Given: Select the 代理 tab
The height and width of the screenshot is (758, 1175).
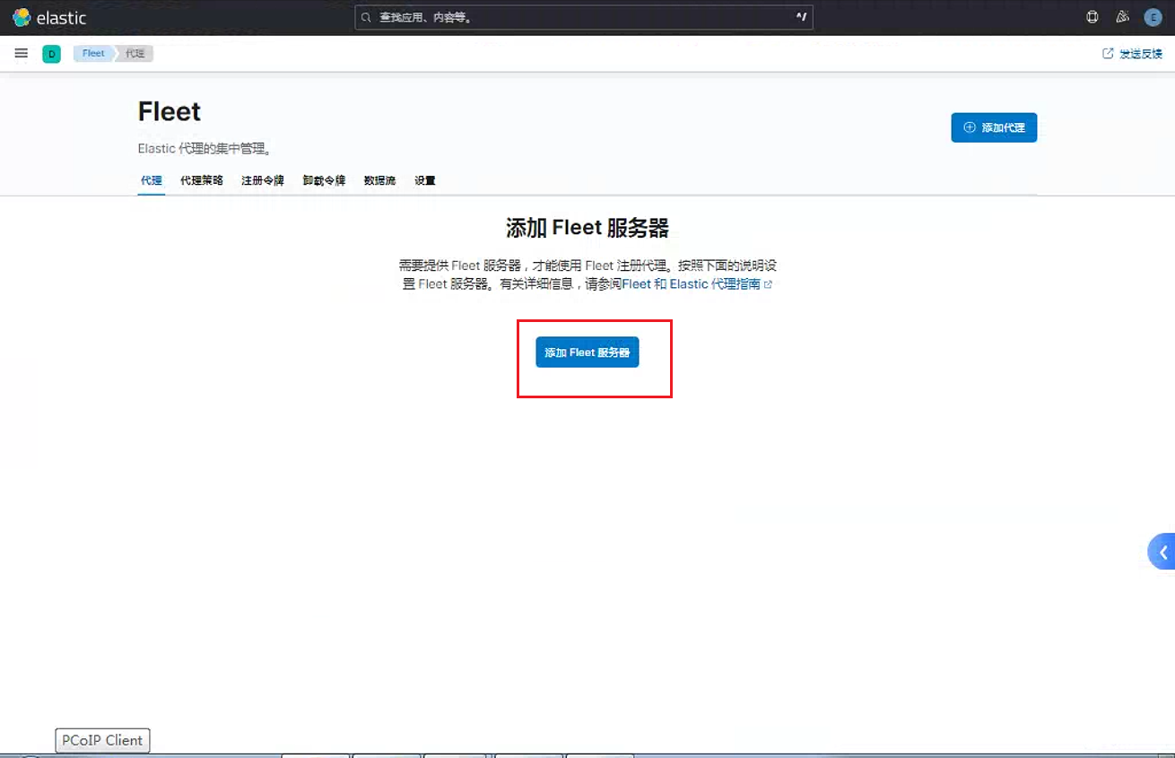Looking at the screenshot, I should [152, 180].
